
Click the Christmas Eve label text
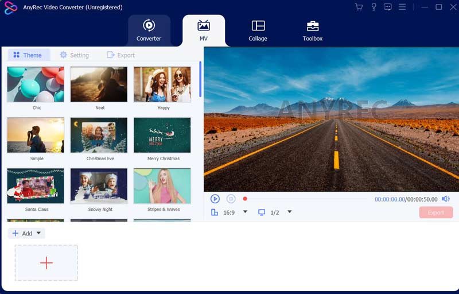(100, 158)
